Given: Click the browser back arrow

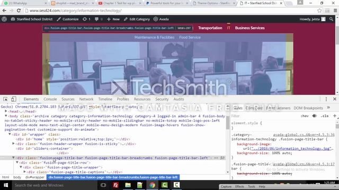Looking at the screenshot, I should [4, 11].
